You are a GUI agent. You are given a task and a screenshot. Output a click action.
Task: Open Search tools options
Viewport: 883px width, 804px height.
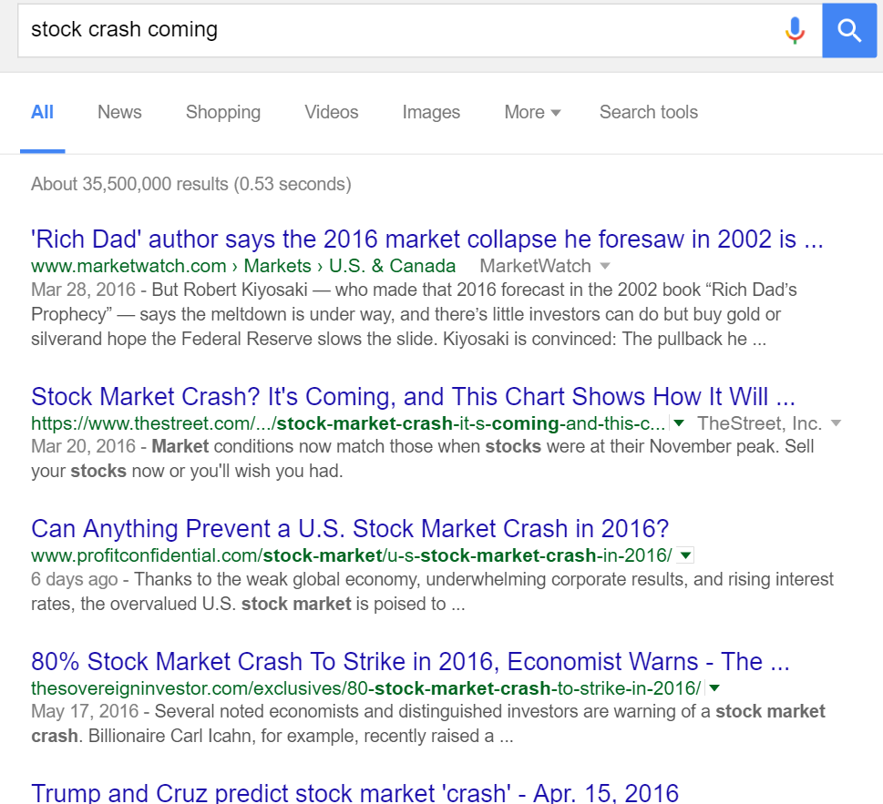pyautogui.click(x=649, y=112)
